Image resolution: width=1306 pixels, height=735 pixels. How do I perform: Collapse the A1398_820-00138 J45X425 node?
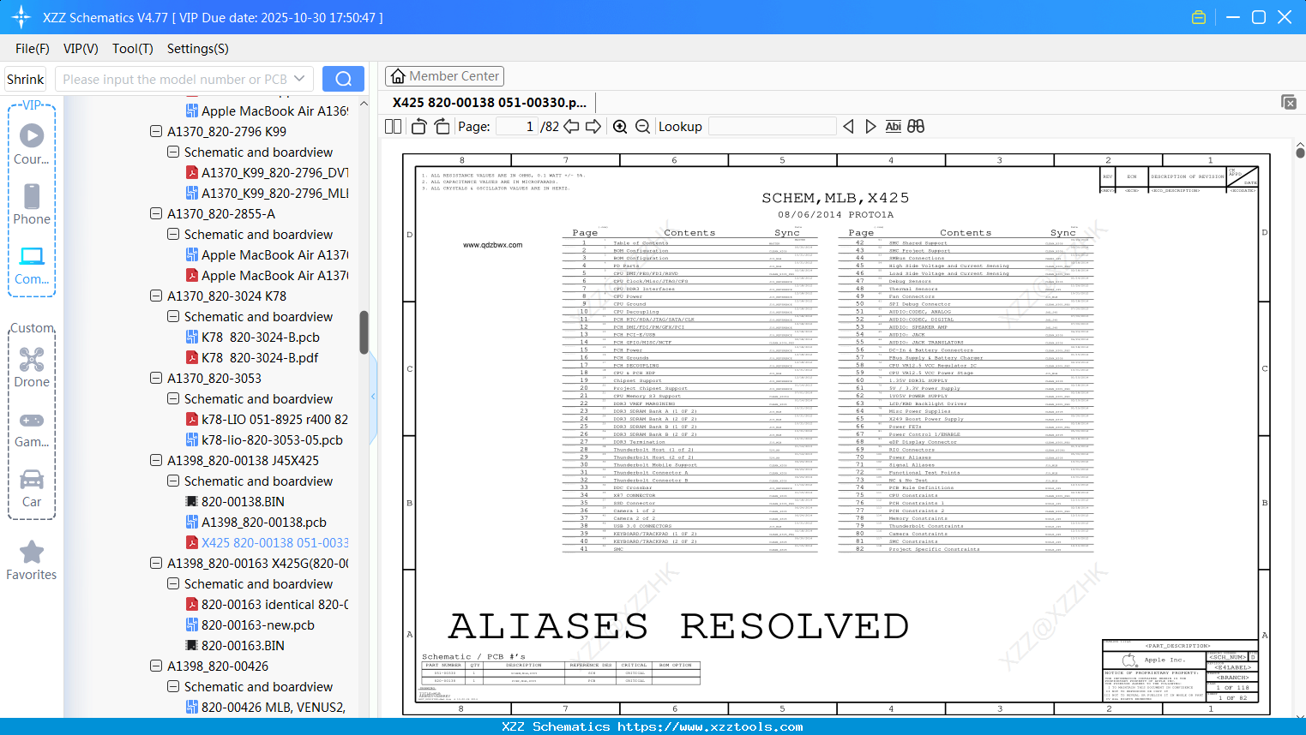tap(156, 461)
